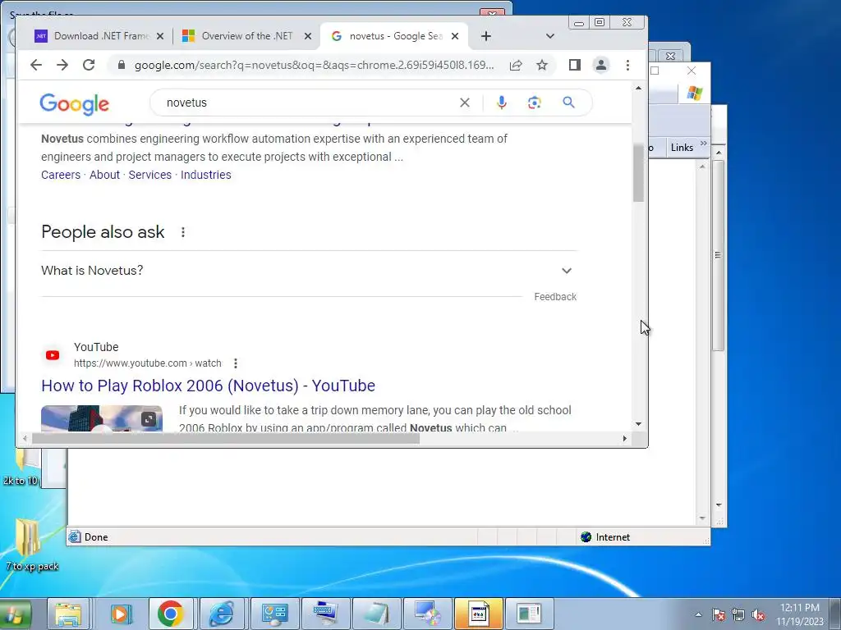841x630 pixels.
Task: Expand the 'What is Novetus?' question
Action: [309, 271]
